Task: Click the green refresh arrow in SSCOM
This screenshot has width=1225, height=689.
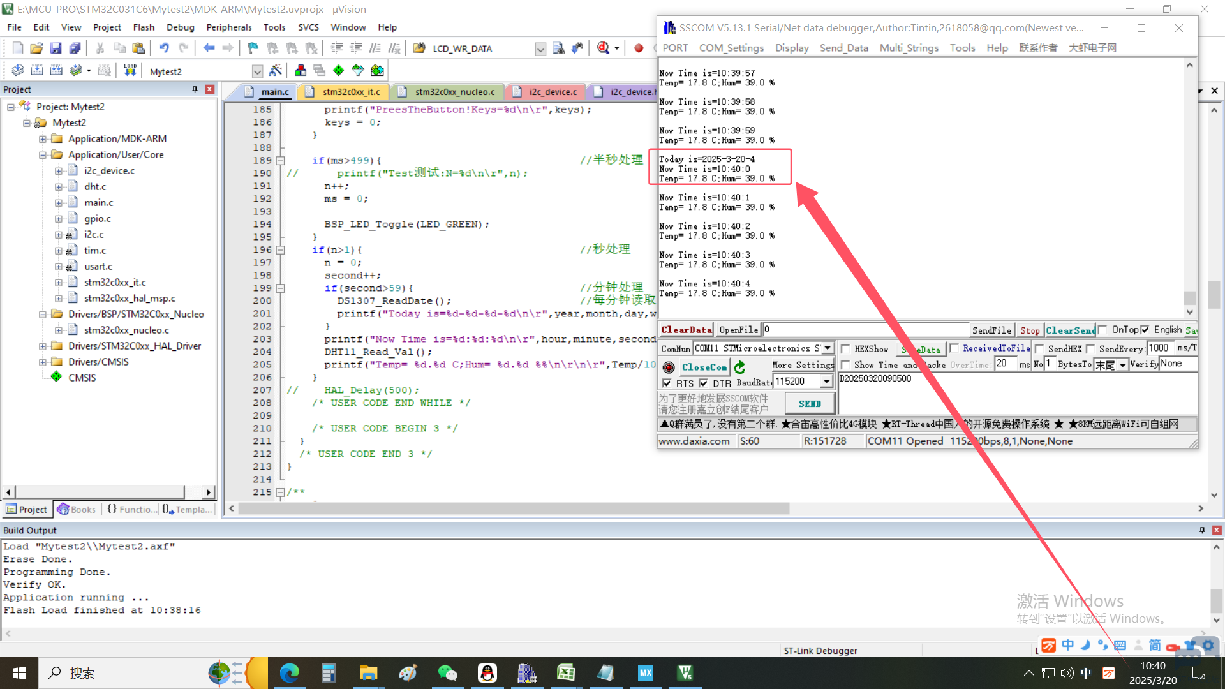Action: coord(739,367)
